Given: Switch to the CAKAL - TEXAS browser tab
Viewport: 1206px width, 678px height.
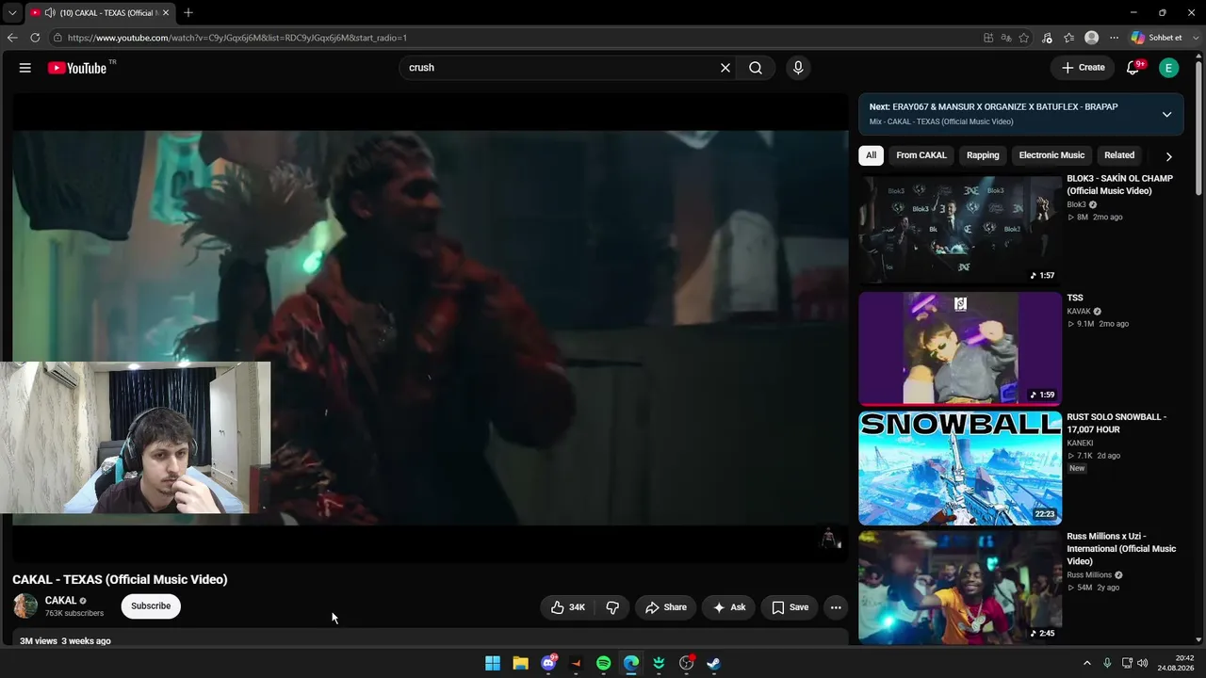Looking at the screenshot, I should tap(99, 13).
